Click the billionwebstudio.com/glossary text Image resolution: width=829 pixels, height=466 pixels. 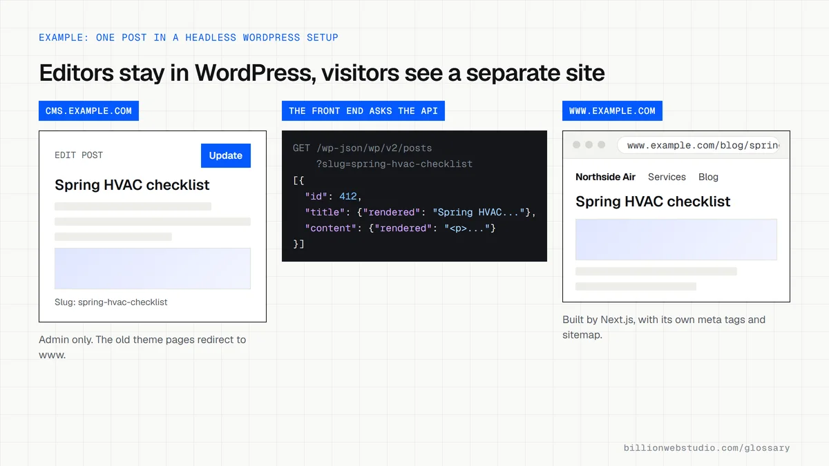coord(707,447)
